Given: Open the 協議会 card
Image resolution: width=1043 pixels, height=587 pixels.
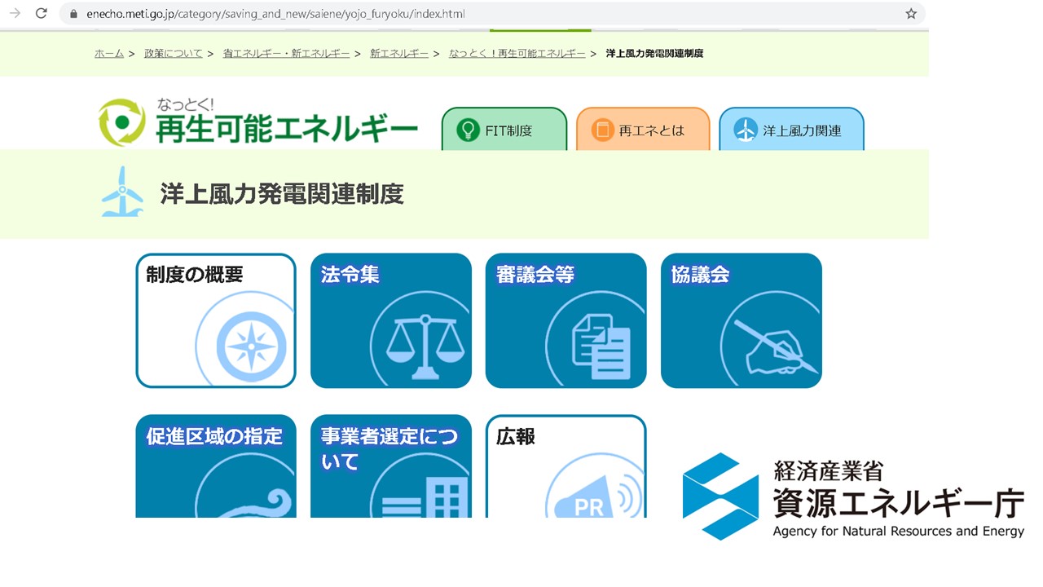Looking at the screenshot, I should (742, 320).
